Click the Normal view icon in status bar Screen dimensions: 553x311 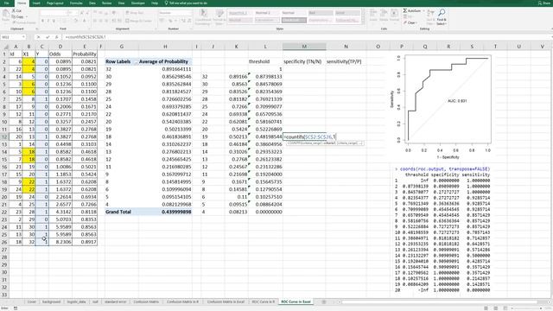tap(486, 308)
